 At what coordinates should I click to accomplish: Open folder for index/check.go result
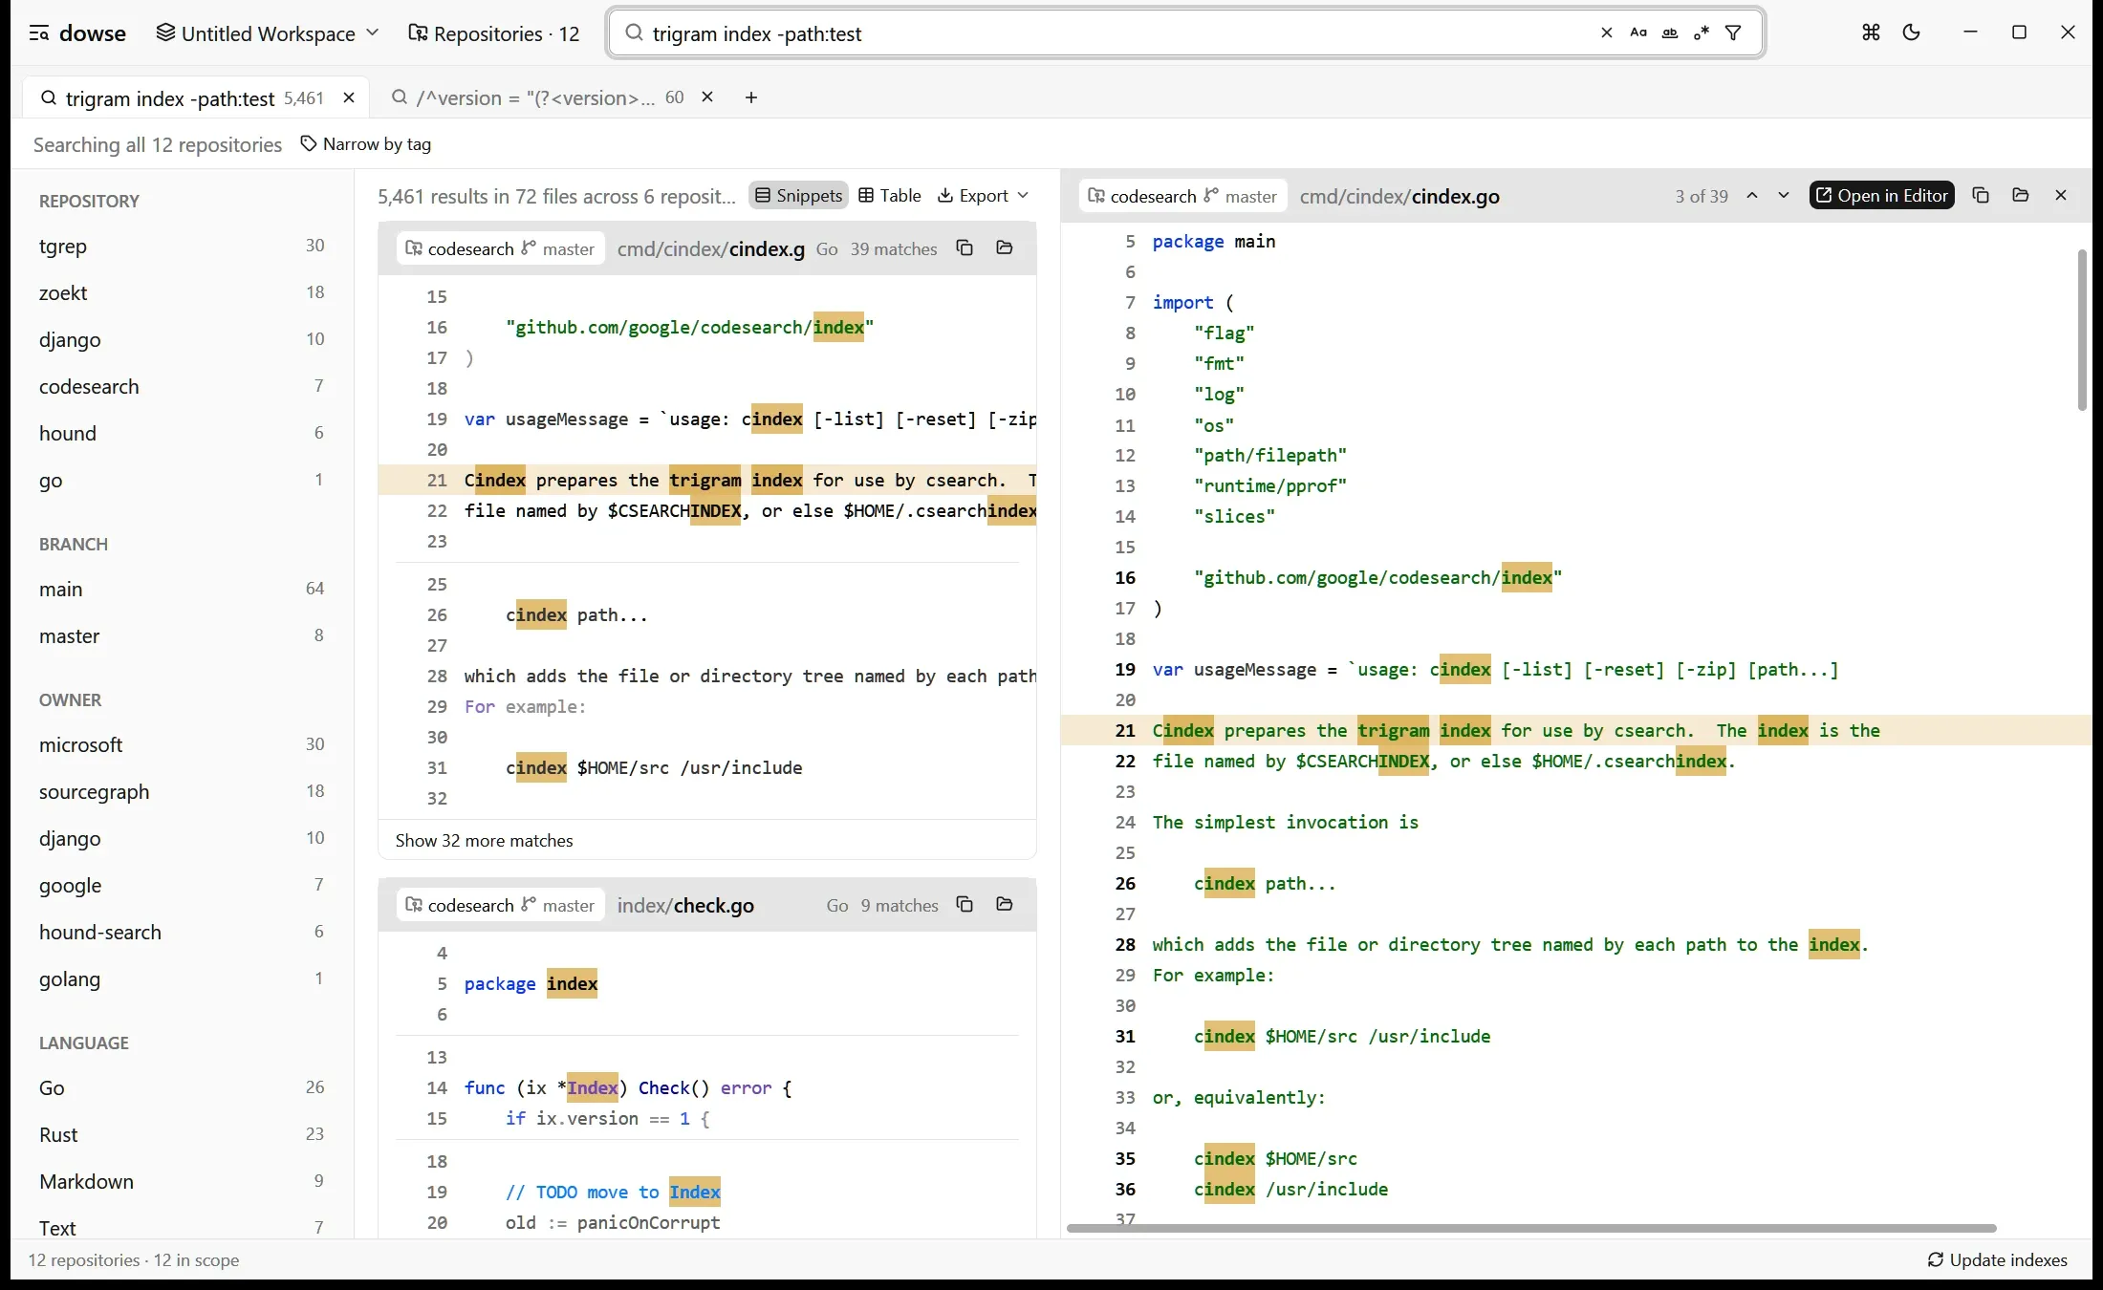(x=1005, y=905)
